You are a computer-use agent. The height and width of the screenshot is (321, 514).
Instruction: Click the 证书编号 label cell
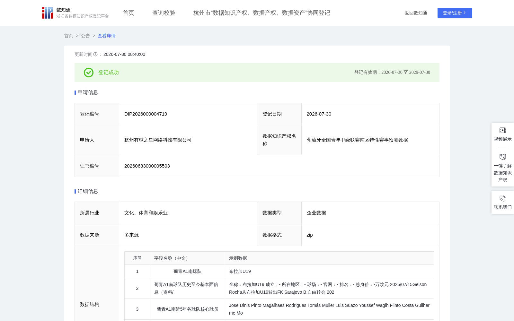[97, 166]
